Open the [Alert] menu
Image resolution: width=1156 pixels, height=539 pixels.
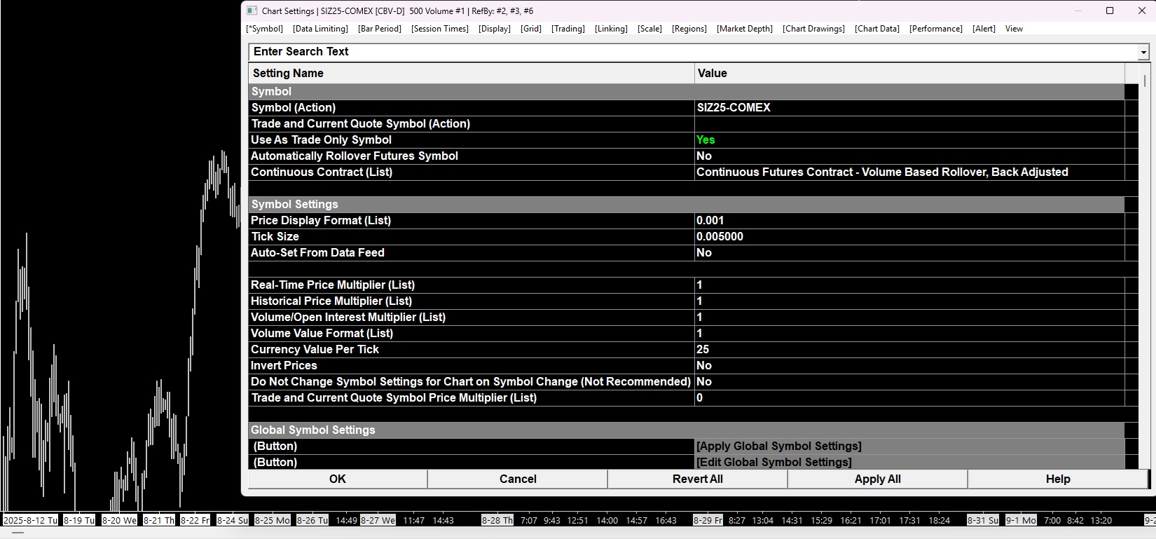[x=984, y=29]
